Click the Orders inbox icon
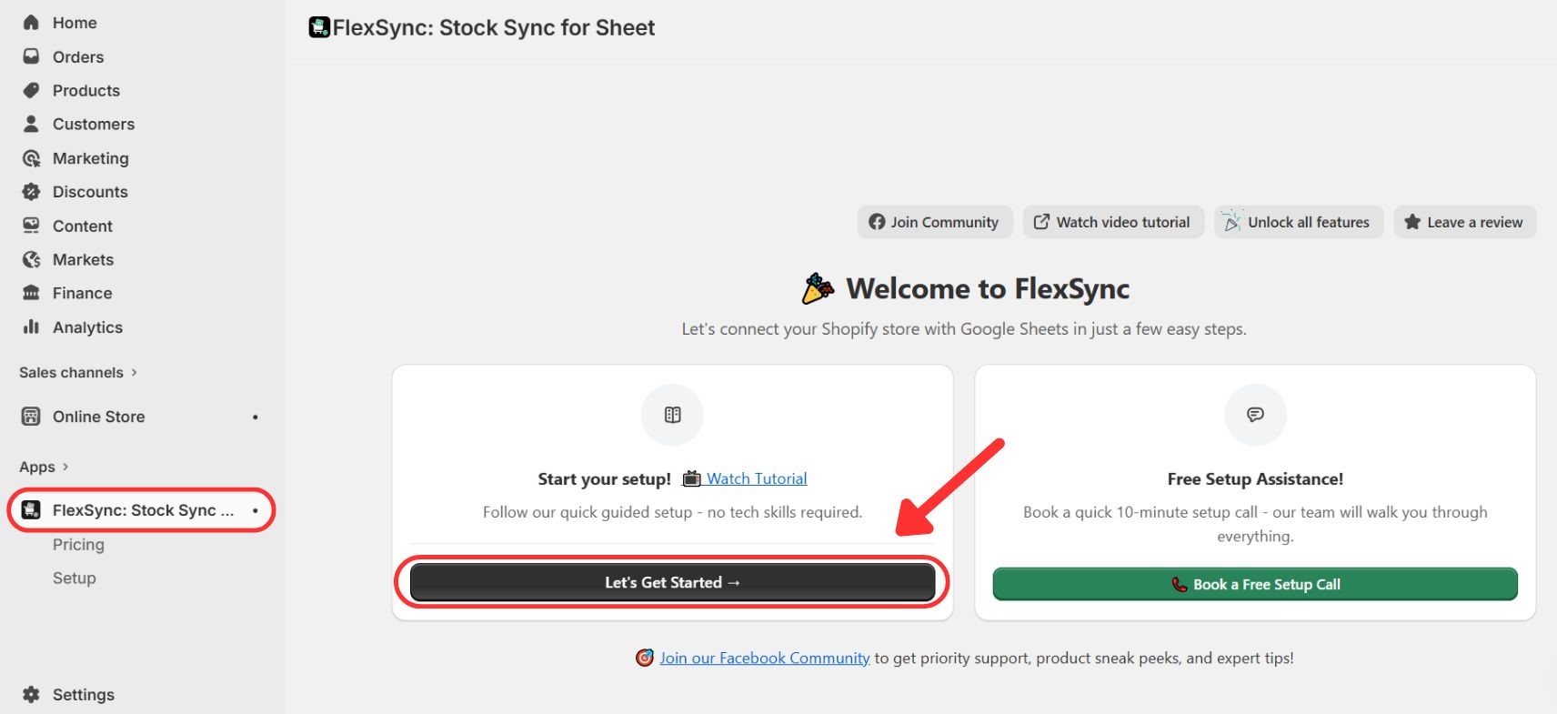This screenshot has width=1557, height=714. pyautogui.click(x=31, y=56)
